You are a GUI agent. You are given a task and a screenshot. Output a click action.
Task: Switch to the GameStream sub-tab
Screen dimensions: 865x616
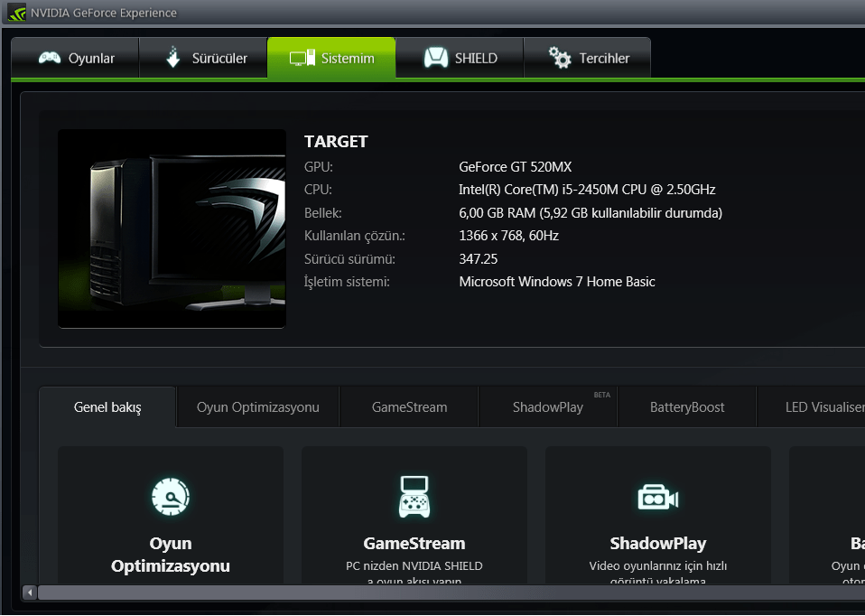point(409,407)
